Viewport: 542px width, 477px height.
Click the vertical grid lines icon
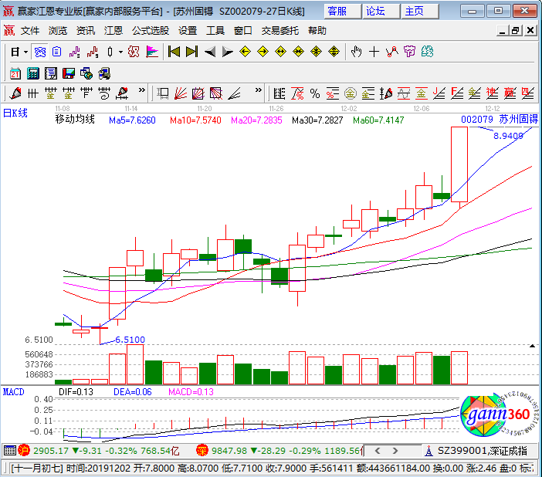click(33, 93)
